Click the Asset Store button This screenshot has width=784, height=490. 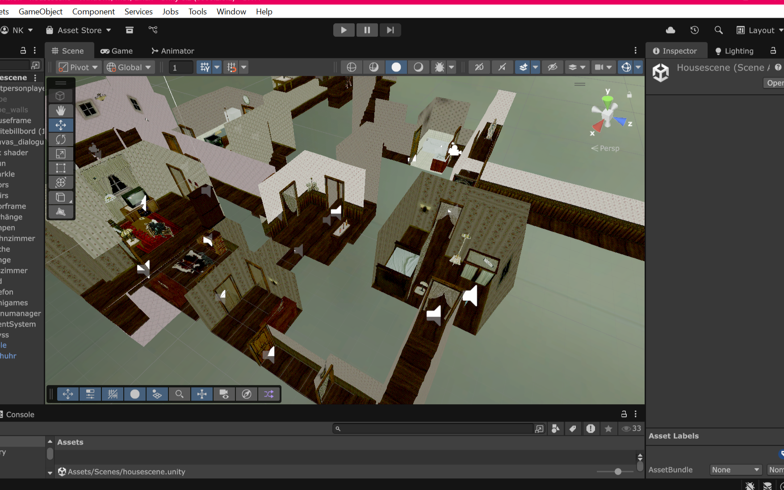pyautogui.click(x=79, y=30)
